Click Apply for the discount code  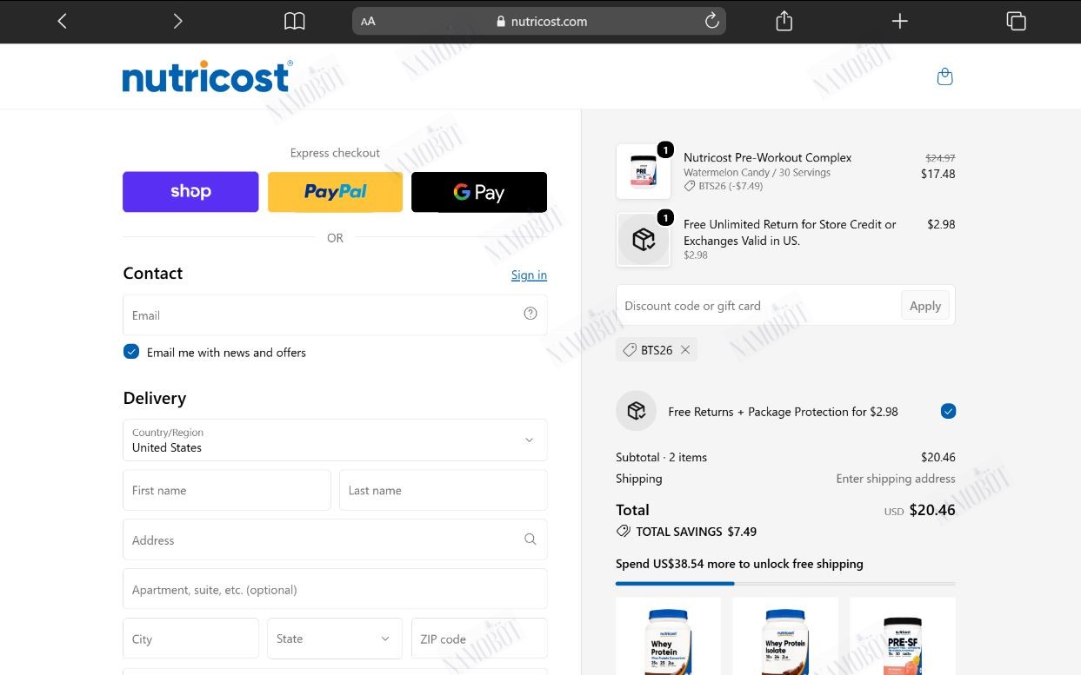pos(925,306)
